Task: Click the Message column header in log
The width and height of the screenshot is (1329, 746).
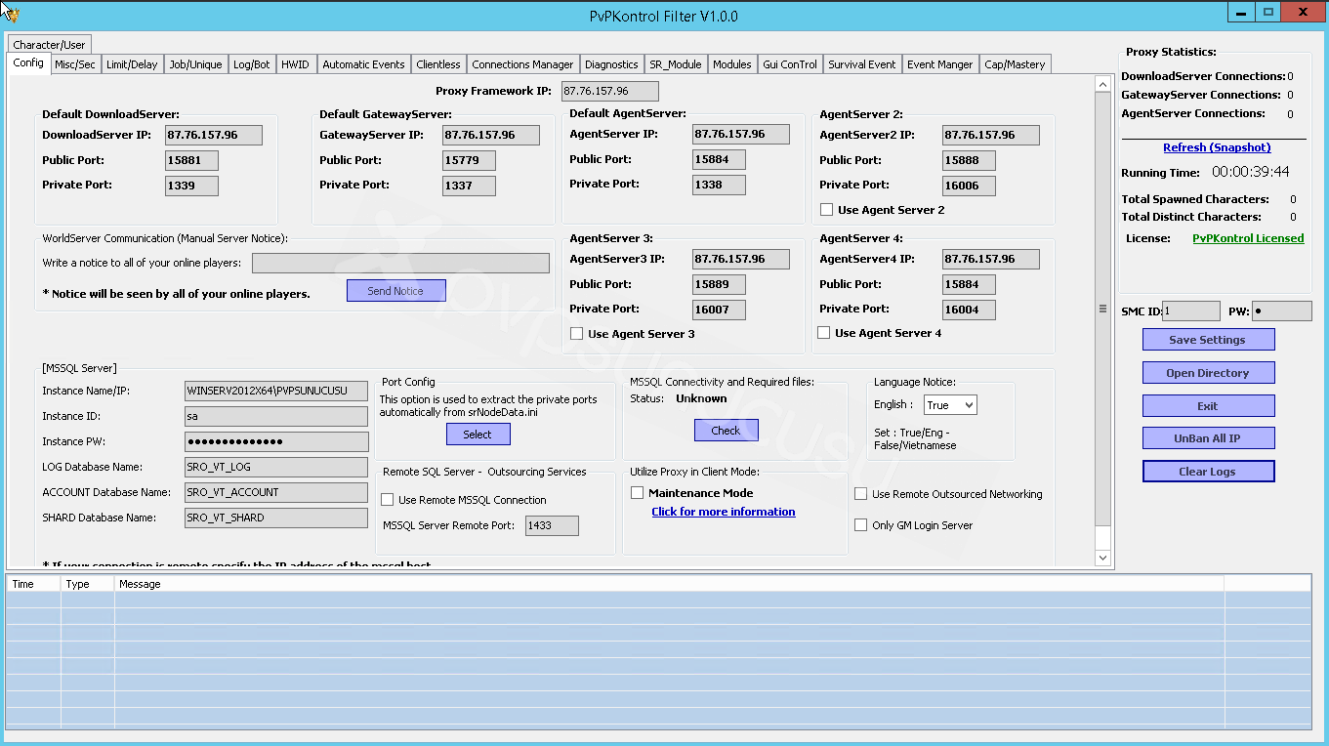Action: point(669,584)
